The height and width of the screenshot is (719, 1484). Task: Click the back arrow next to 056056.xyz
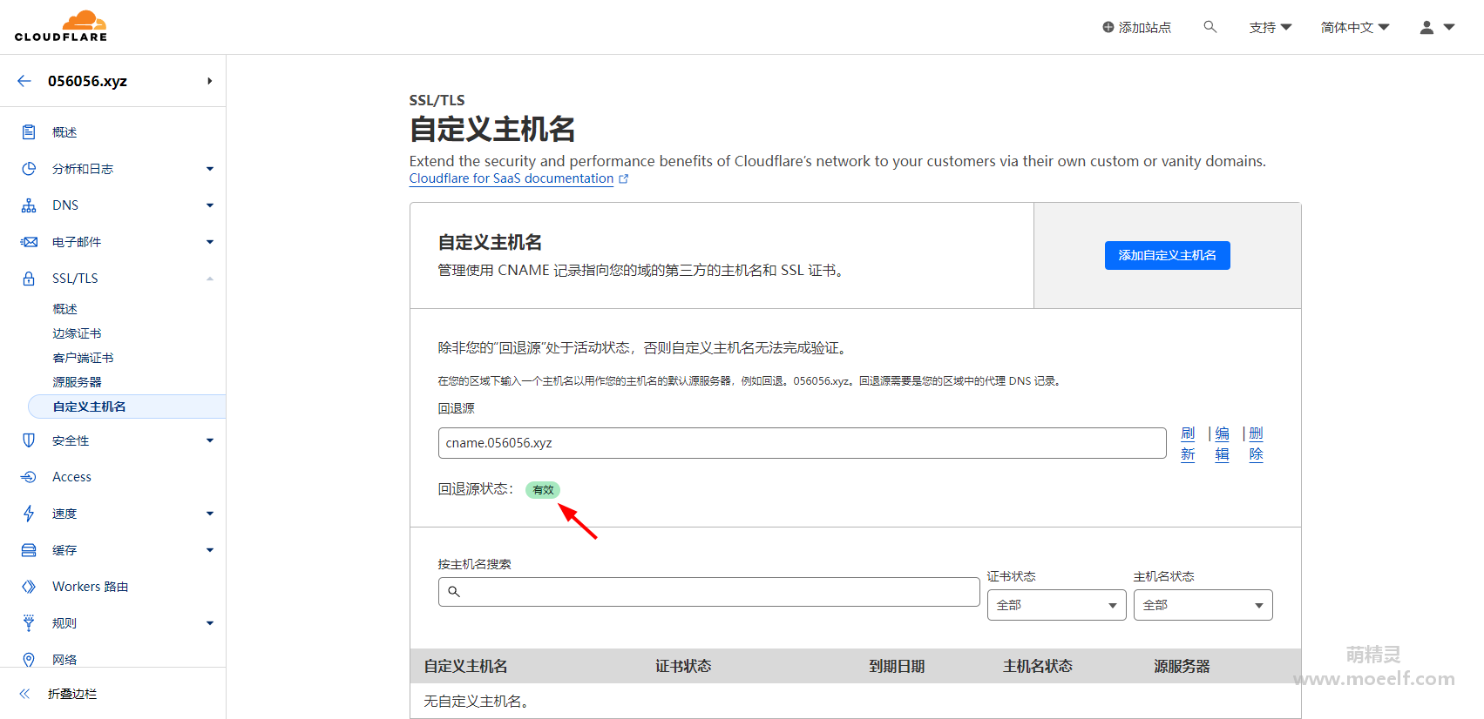click(x=24, y=81)
